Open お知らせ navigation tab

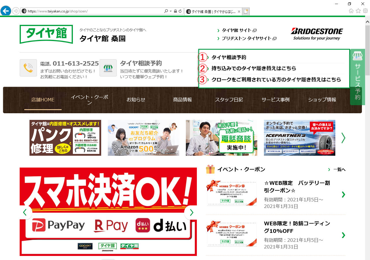(x=136, y=100)
